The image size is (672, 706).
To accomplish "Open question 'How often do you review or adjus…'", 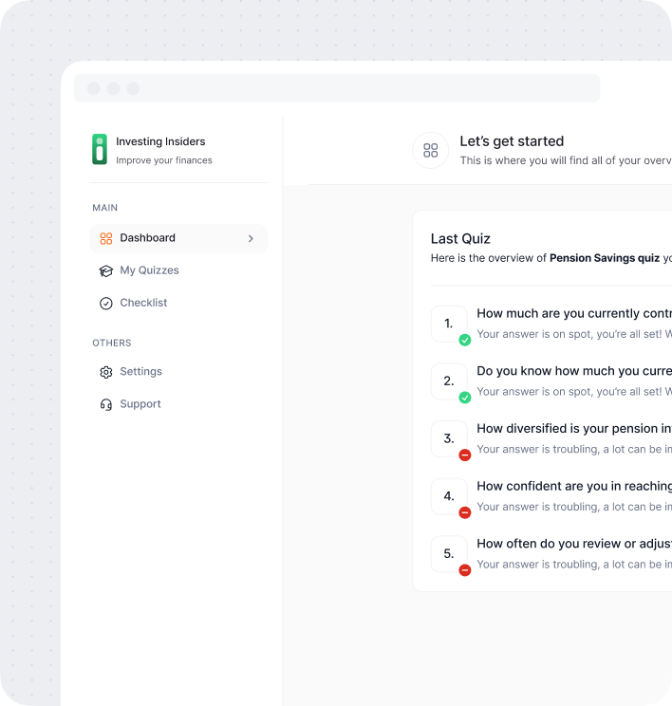I will click(574, 544).
